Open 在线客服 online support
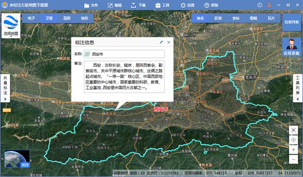303x177 pixels. (292, 47)
